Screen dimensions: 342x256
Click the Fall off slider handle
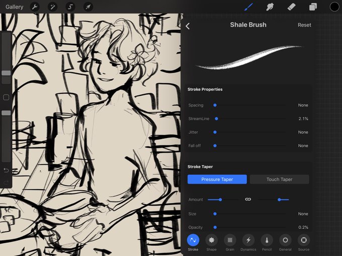coord(215,146)
